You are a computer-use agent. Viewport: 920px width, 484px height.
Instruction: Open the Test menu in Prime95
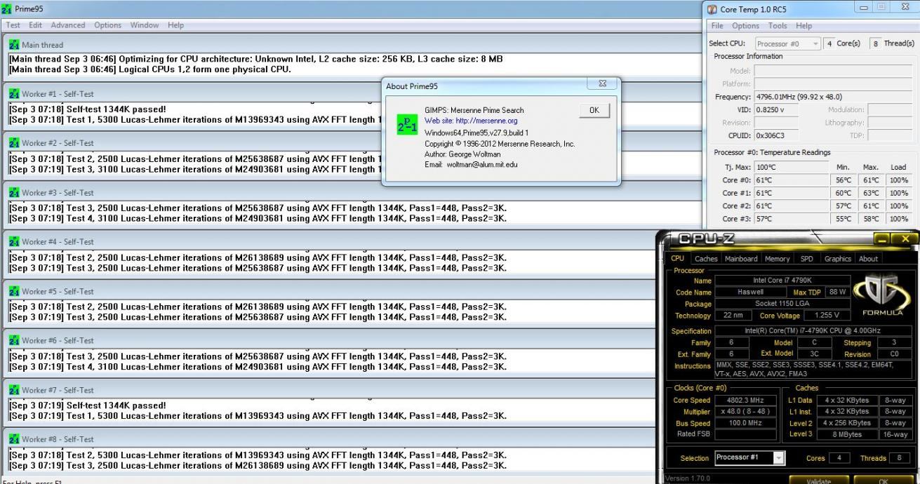coord(13,25)
